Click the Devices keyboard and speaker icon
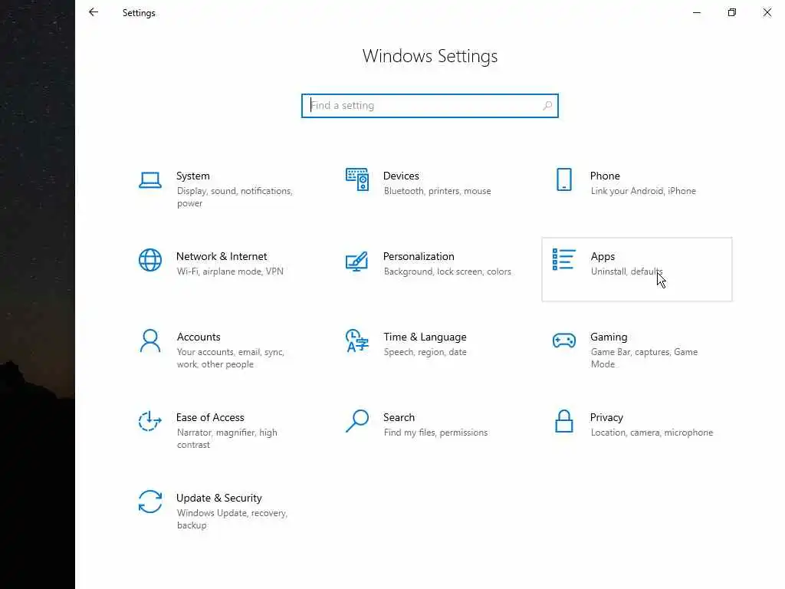Screen dimensions: 785x589 (x=357, y=179)
